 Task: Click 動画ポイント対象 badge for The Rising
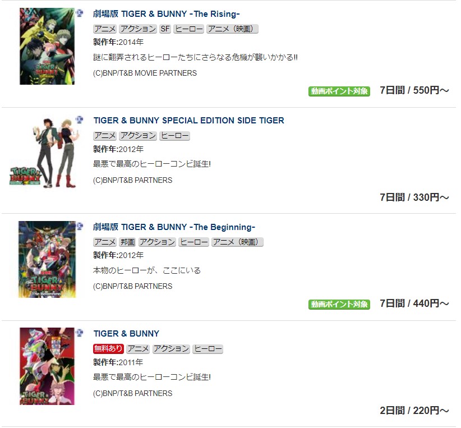point(339,91)
